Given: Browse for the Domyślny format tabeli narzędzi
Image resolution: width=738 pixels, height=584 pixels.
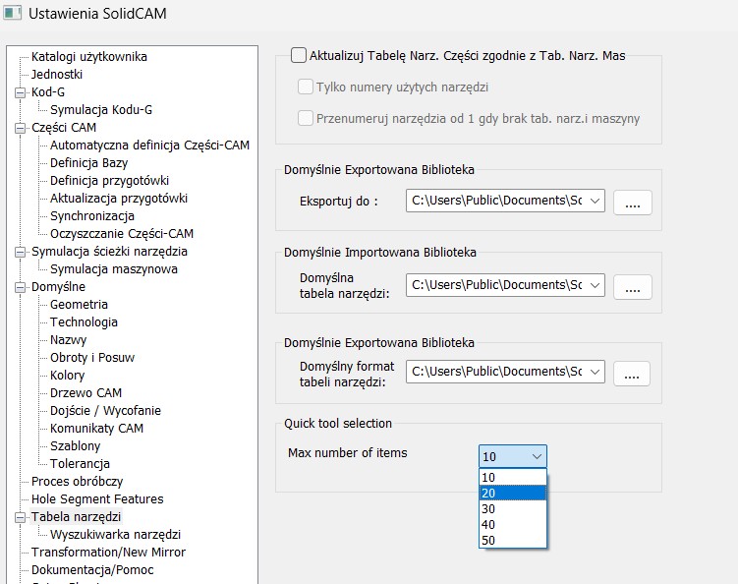Looking at the screenshot, I should [x=632, y=374].
